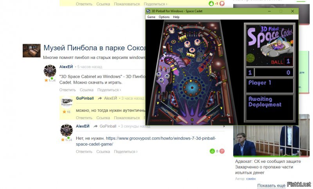Open the Game menu in 3D Pinball
Screen dimensions: 313x189
pyautogui.click(x=151, y=17)
